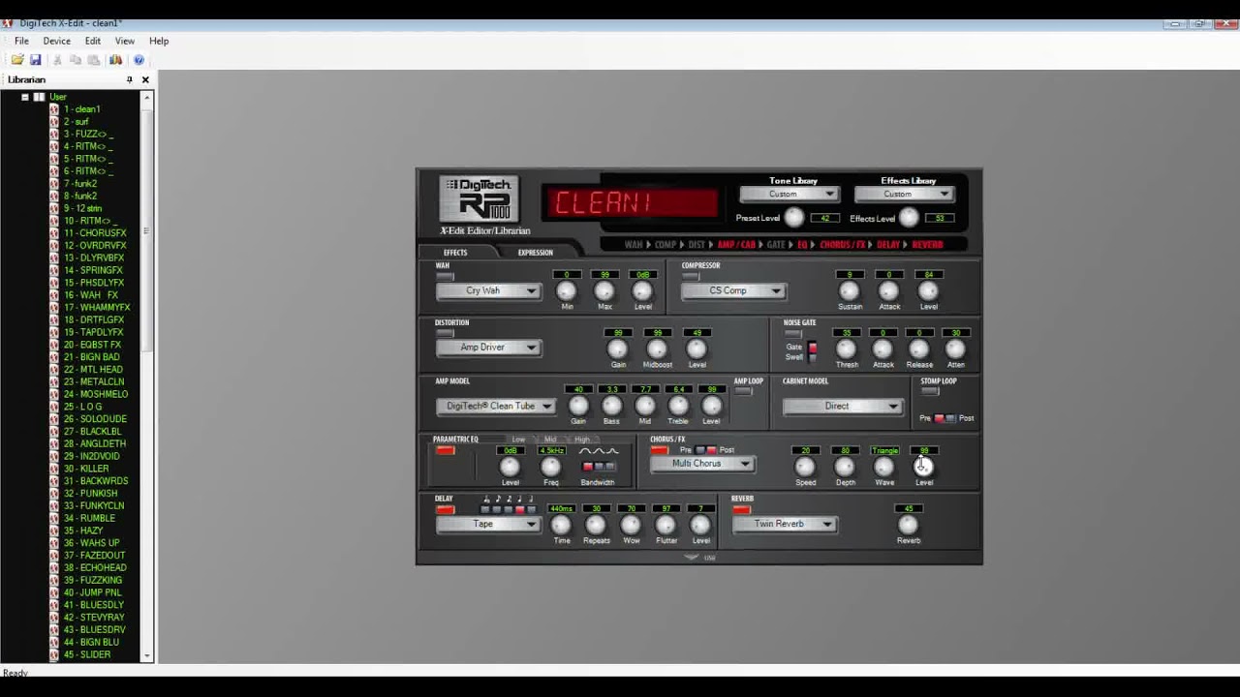Click the User library book icon
The image size is (1240, 697).
pos(40,97)
